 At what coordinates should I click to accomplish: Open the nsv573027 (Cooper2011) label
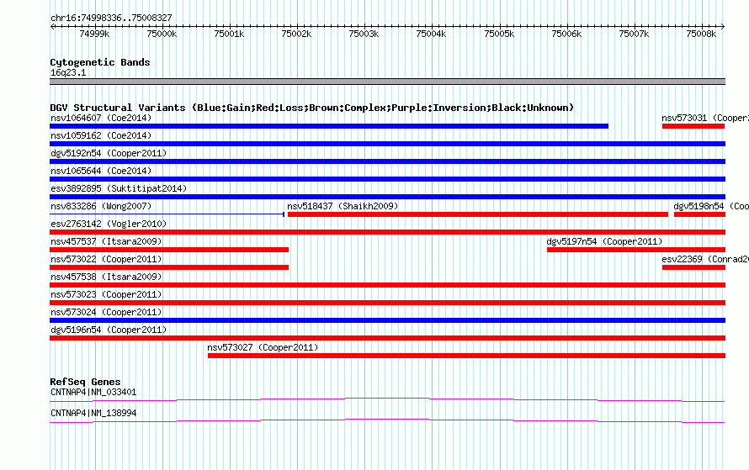[x=263, y=347]
